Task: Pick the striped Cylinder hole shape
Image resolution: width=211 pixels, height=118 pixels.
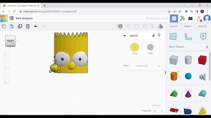Action: click(188, 60)
